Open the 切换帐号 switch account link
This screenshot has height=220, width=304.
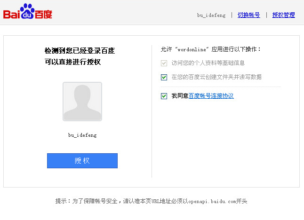(248, 15)
